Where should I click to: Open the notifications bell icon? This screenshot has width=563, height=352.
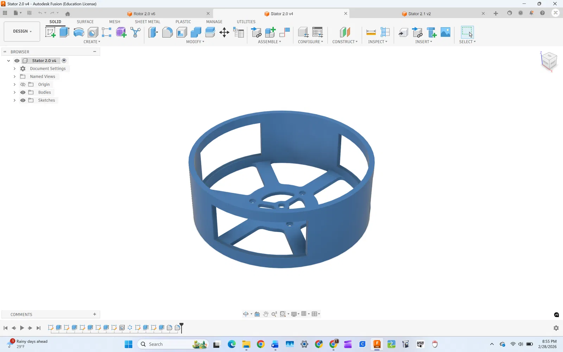tap(531, 13)
